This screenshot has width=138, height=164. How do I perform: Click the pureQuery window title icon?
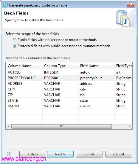click(x=5, y=5)
